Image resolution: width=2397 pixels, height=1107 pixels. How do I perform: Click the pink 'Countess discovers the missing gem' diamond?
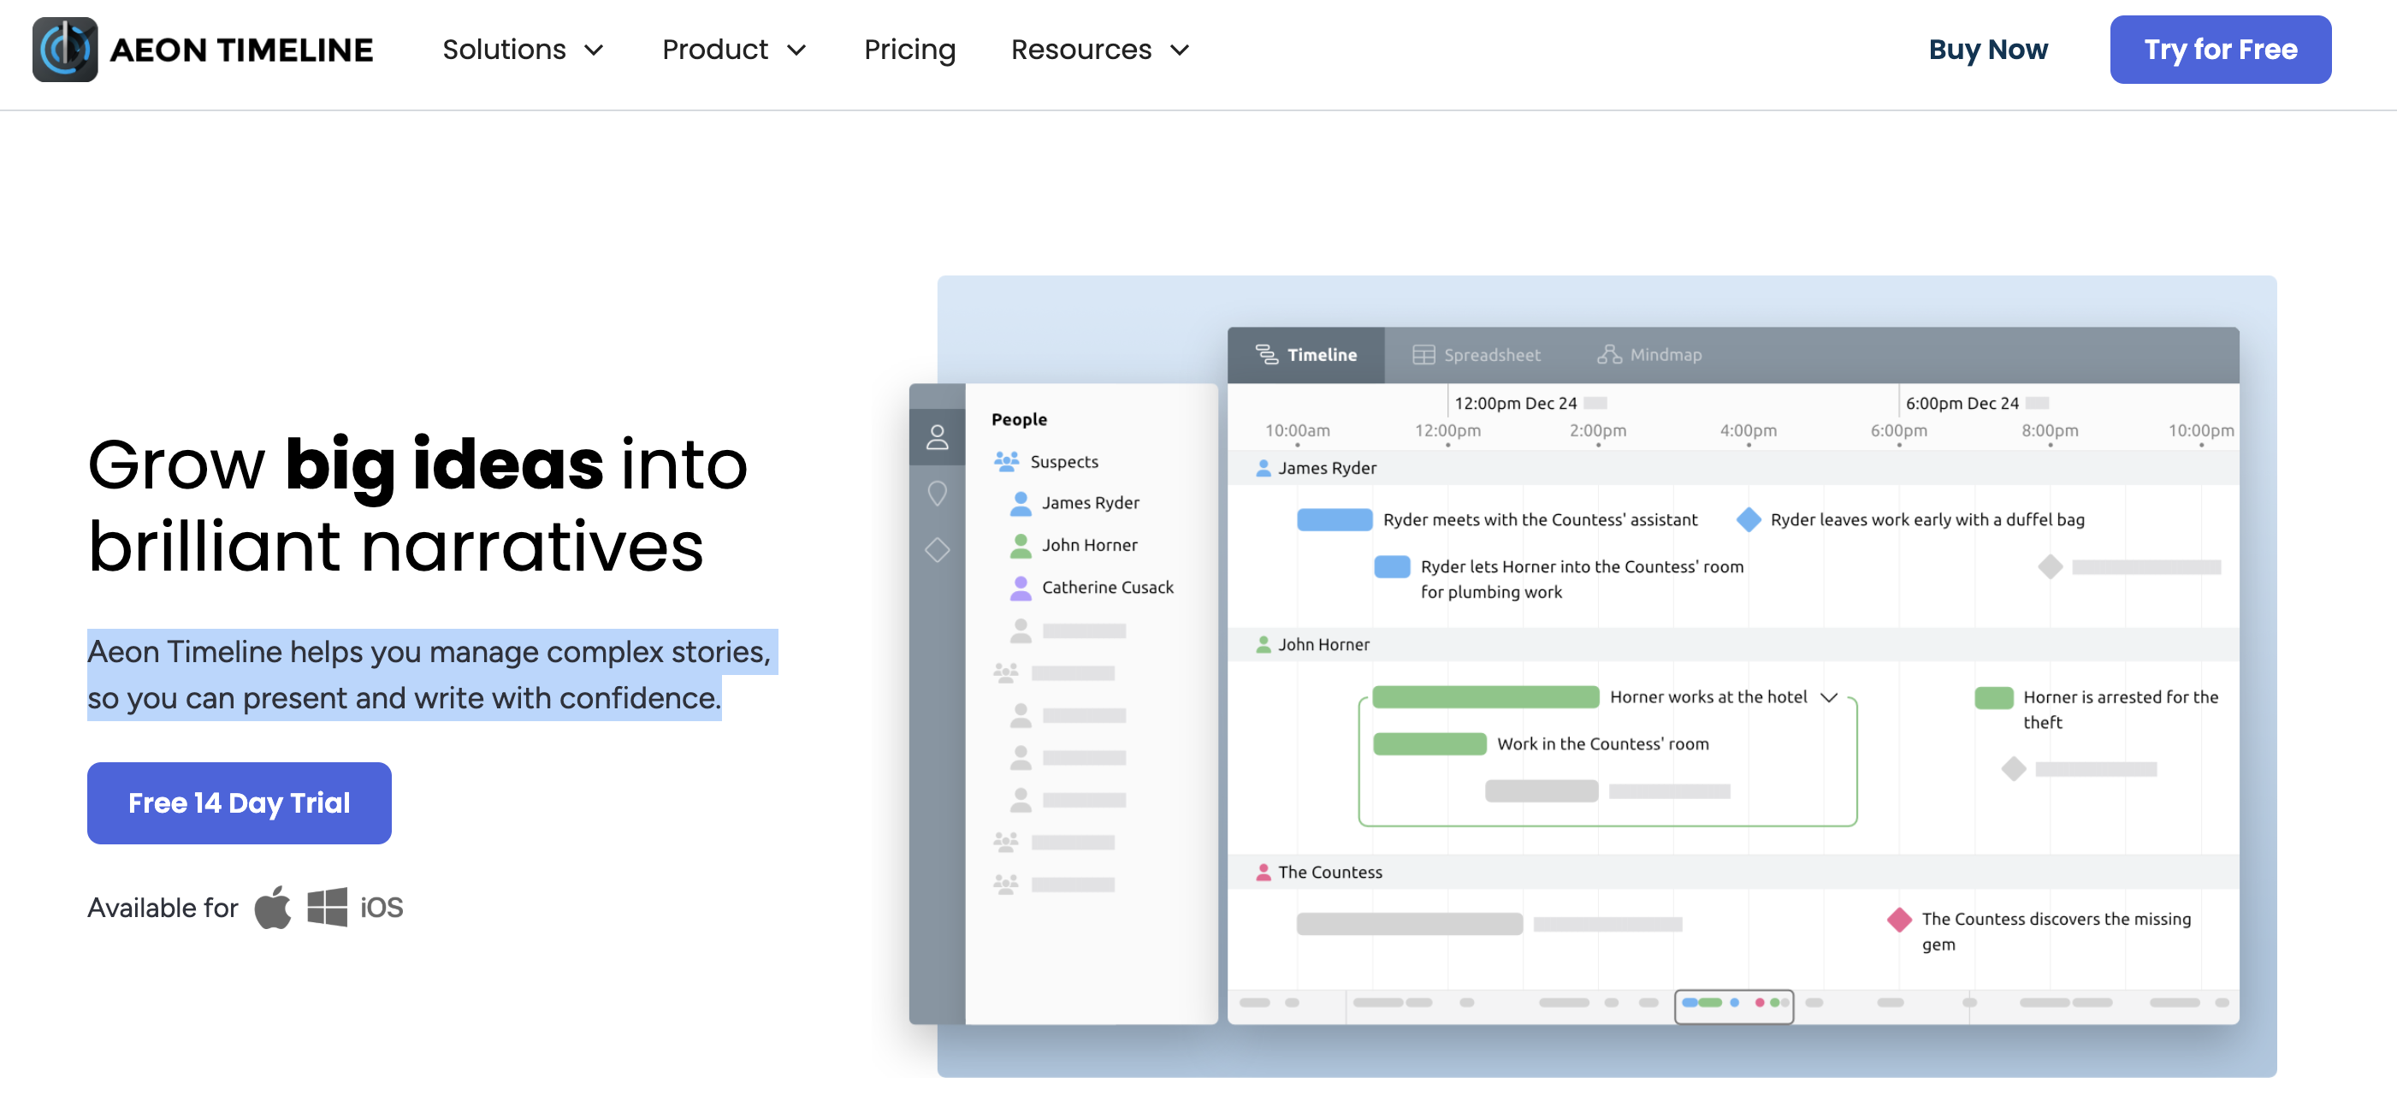(x=1898, y=920)
